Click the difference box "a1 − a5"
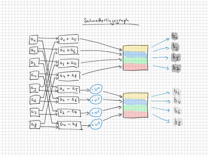208x156 pixels. (x=68, y=89)
